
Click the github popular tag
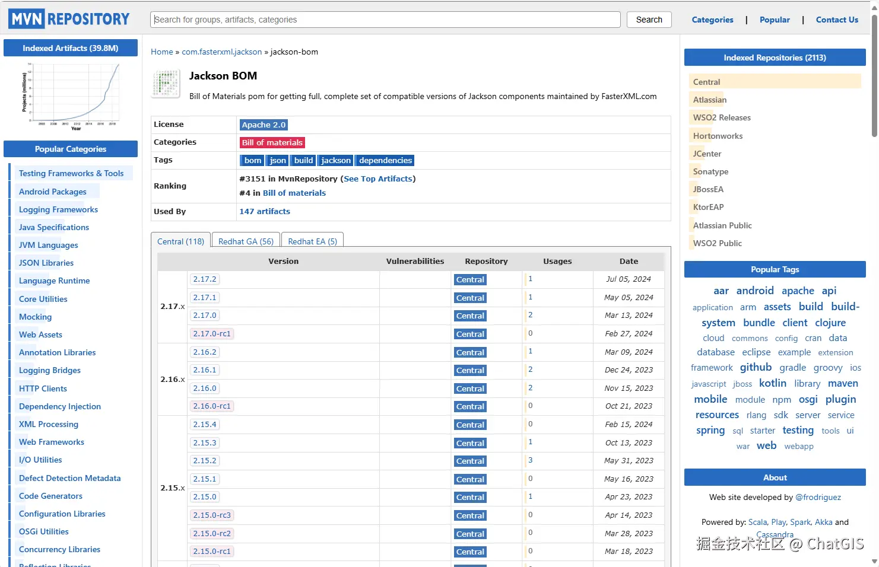point(756,367)
